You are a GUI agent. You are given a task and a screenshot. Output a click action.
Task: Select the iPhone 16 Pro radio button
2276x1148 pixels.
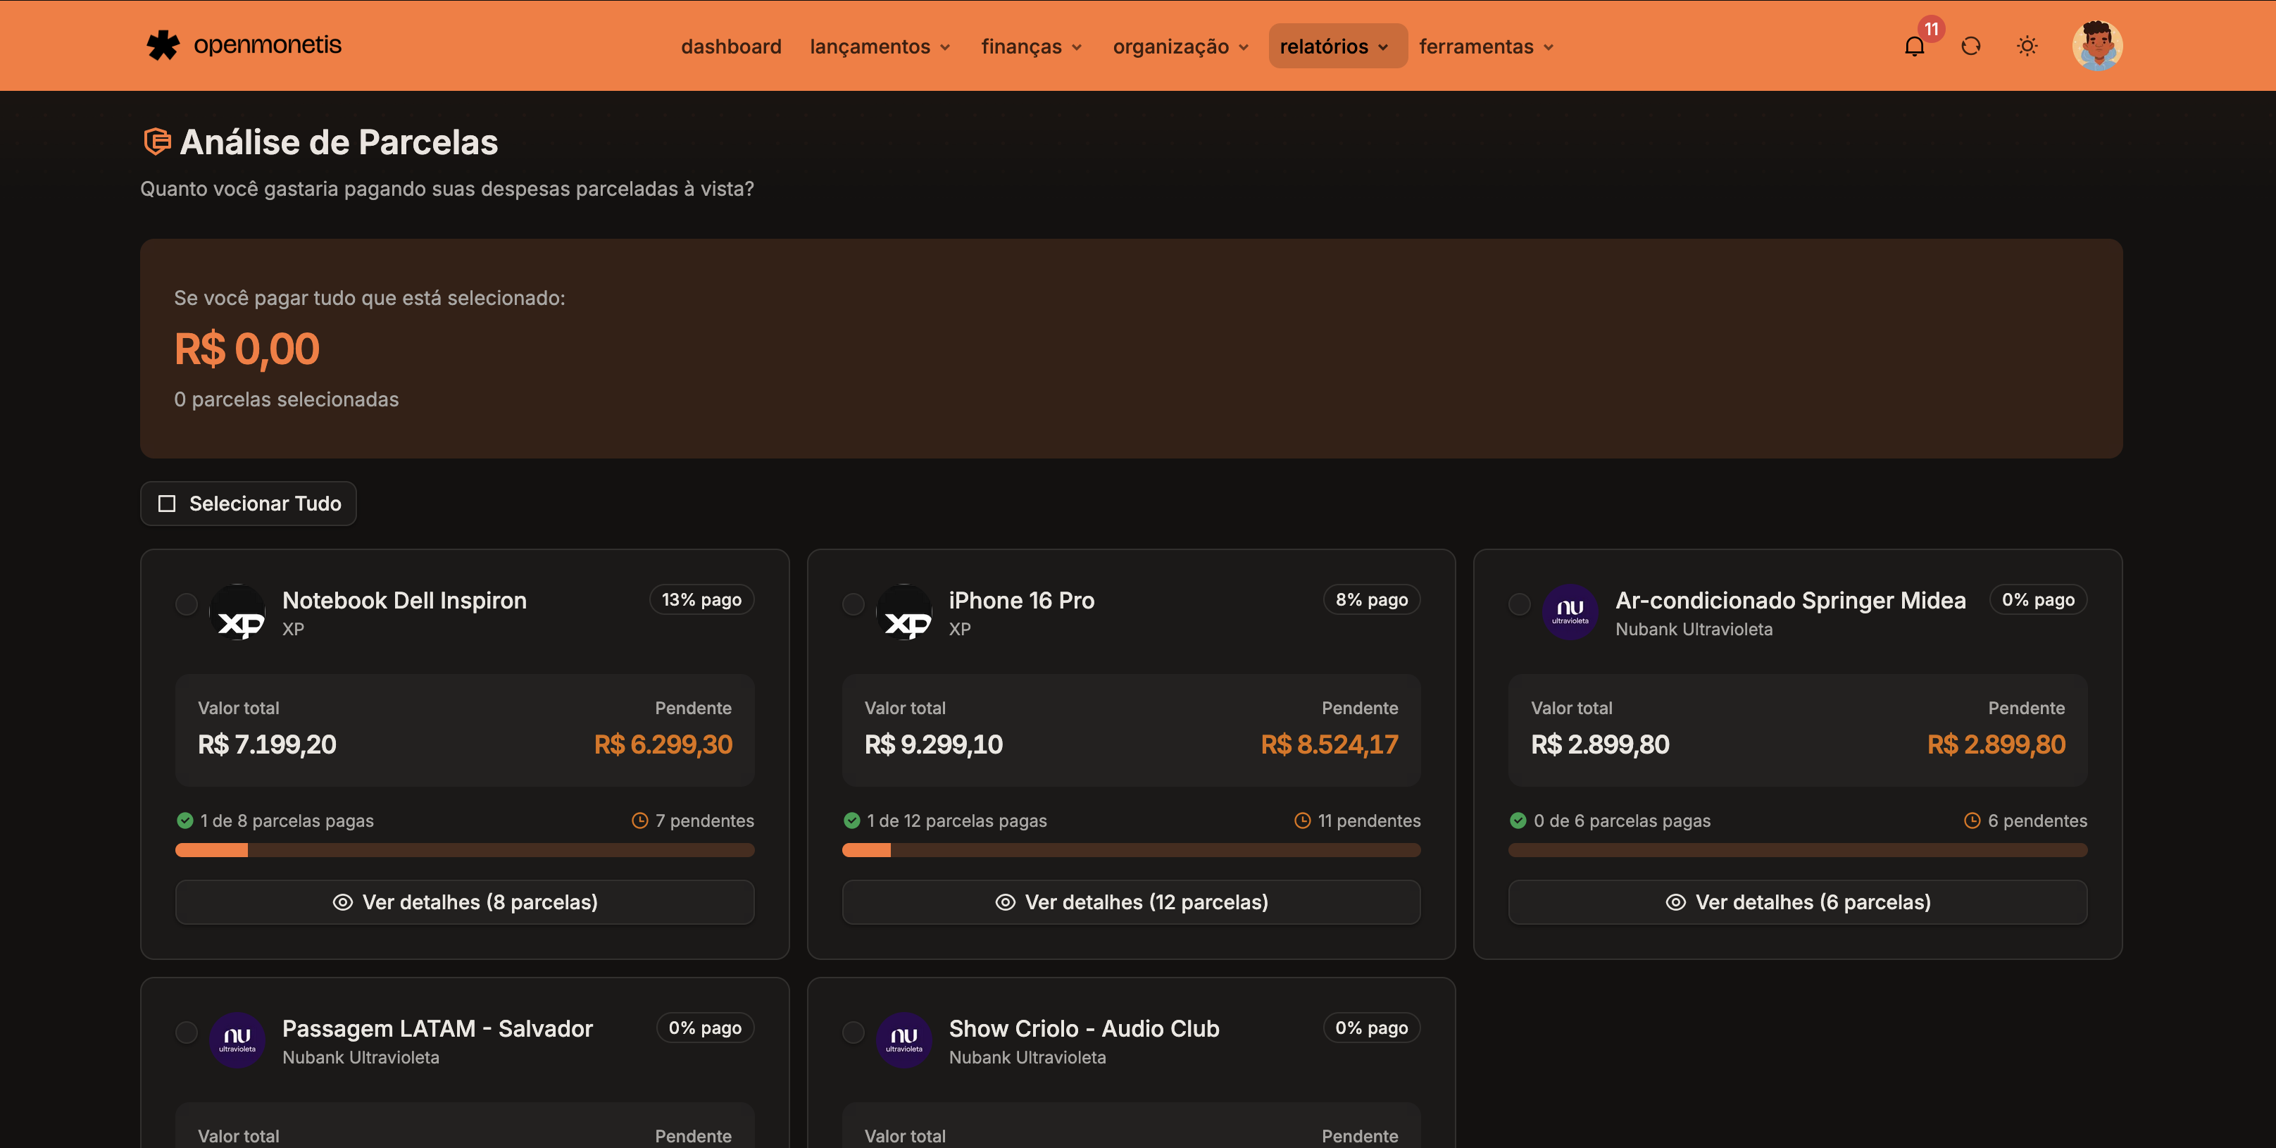point(853,604)
